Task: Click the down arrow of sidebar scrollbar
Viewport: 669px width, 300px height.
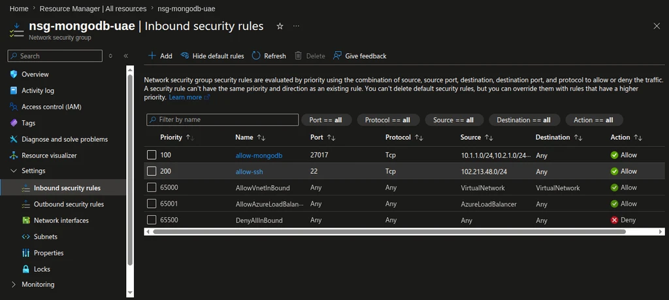Action: (130, 293)
